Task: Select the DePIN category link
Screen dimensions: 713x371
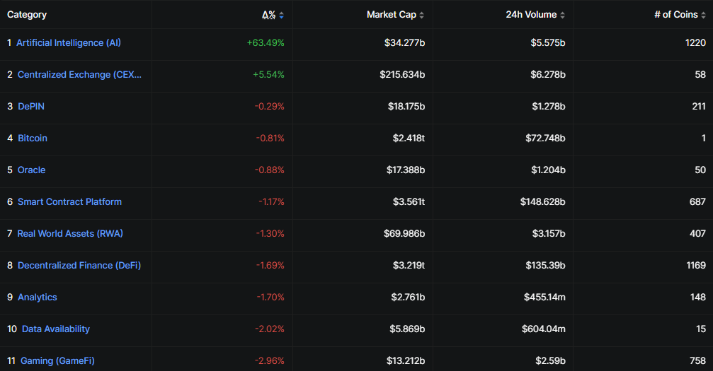Action: (x=31, y=106)
